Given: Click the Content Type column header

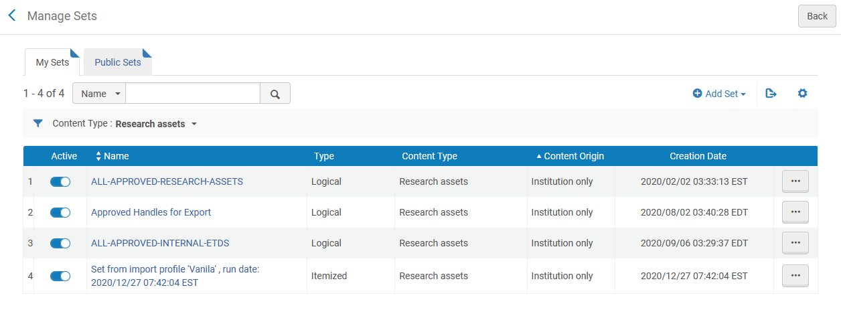Looking at the screenshot, I should (x=429, y=156).
